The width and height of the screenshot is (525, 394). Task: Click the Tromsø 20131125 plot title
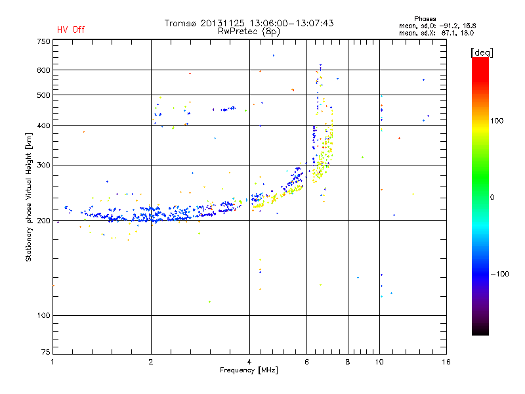[249, 23]
